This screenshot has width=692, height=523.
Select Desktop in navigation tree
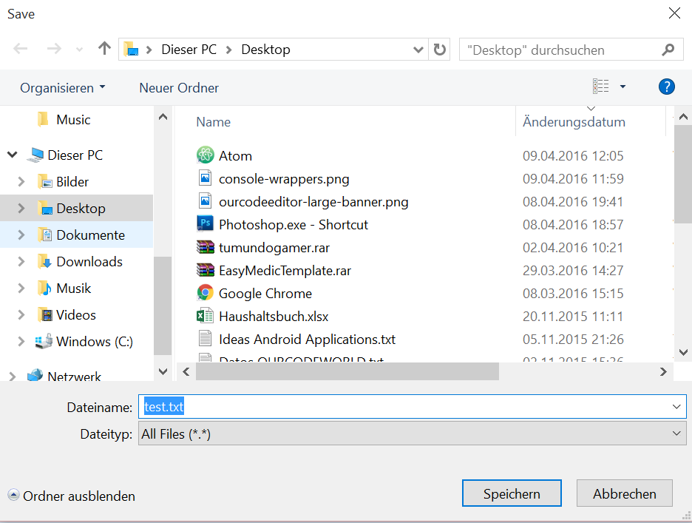(x=81, y=208)
